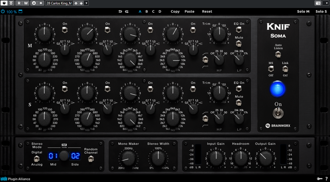This screenshot has width=330, height=182.
Task: Click the M channel 120 Hz frequency knob
Action: [44, 60]
